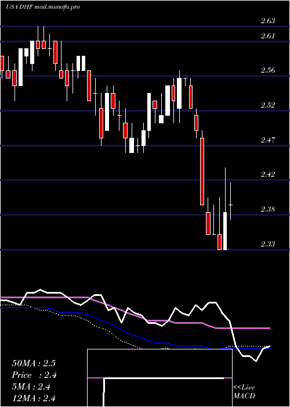290x407 pixels.
Task: Click the long red candle falling to 2.38
Action: [x=202, y=172]
